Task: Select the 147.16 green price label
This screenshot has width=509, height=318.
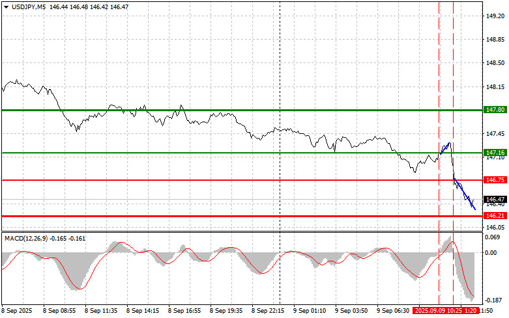Action: pos(495,153)
